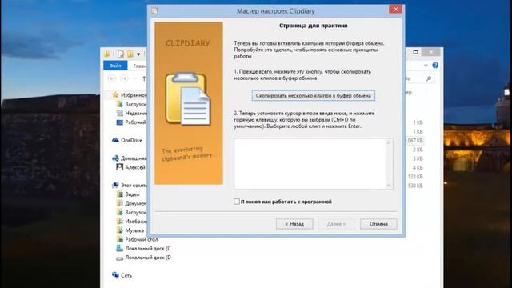Click the '530 КБ' file size cell

(415, 186)
